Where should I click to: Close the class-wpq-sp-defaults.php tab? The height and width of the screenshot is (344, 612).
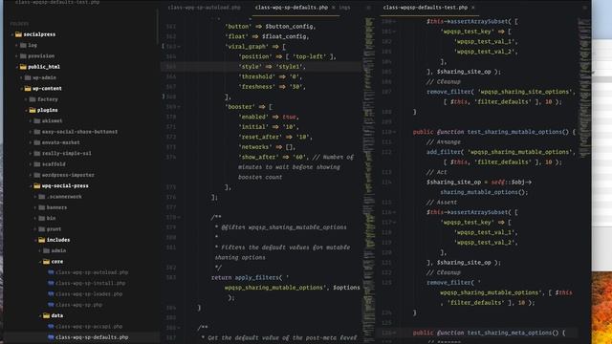(334, 8)
